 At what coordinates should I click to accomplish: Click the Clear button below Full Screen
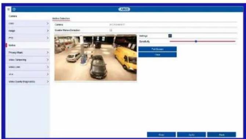[158, 55]
